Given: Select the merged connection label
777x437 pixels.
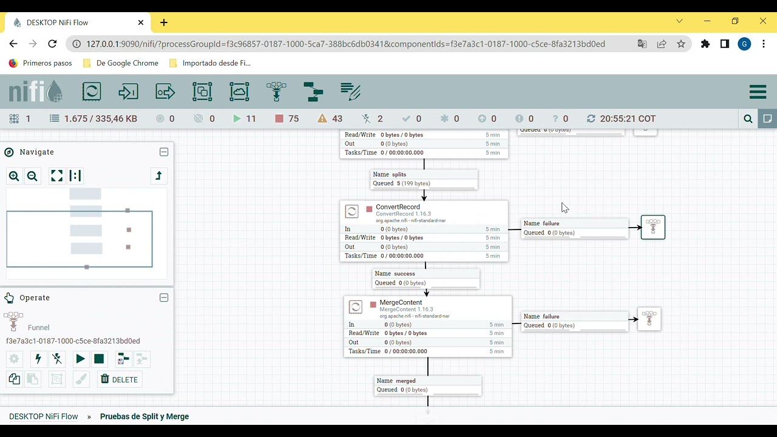Looking at the screenshot, I should [x=428, y=385].
